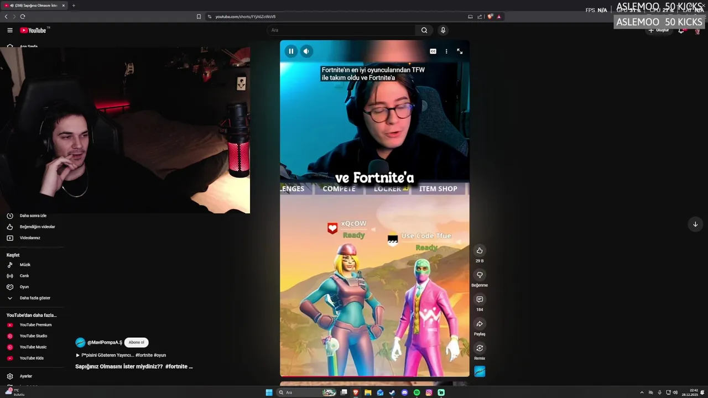The width and height of the screenshot is (708, 398).
Task: Open MaviPompa channel avatar
Action: point(80,343)
